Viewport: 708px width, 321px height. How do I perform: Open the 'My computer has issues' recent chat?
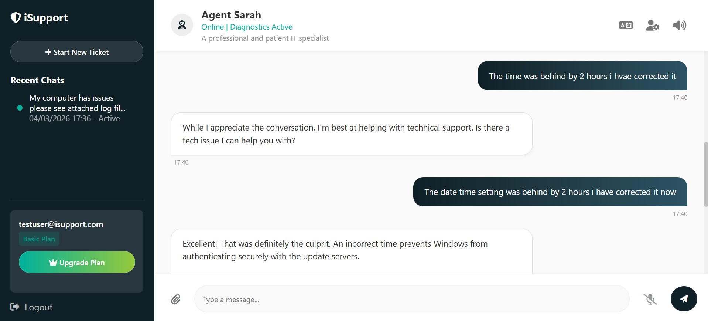pyautogui.click(x=77, y=108)
